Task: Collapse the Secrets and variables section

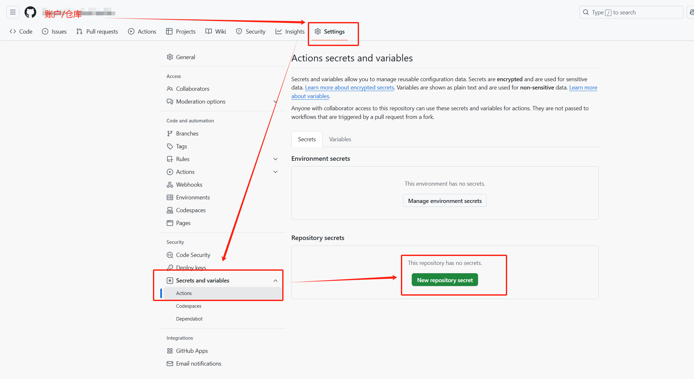Action: pyautogui.click(x=275, y=281)
